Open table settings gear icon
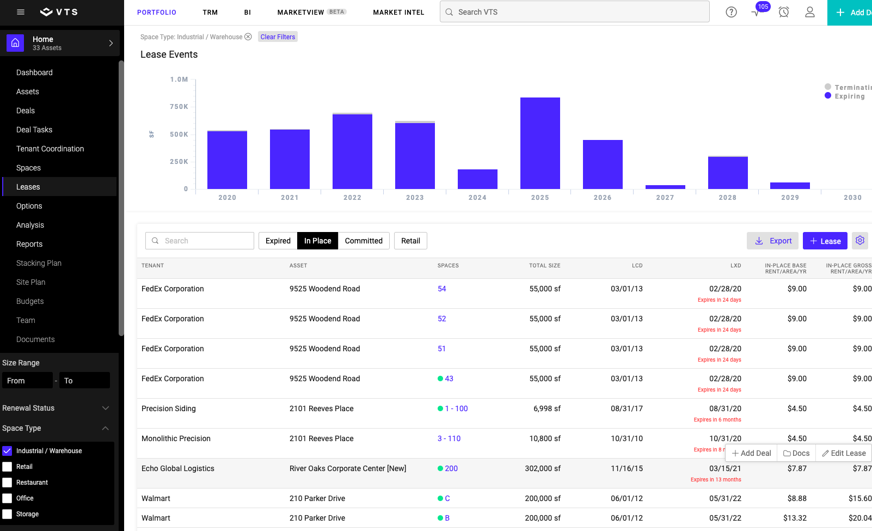The height and width of the screenshot is (531, 872). coord(860,241)
